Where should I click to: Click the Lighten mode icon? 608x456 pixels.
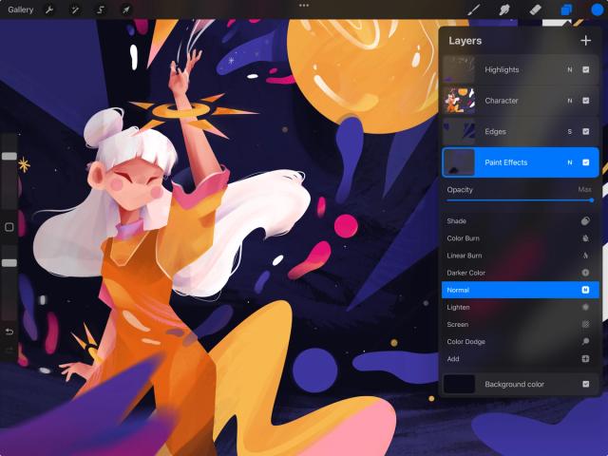585,307
